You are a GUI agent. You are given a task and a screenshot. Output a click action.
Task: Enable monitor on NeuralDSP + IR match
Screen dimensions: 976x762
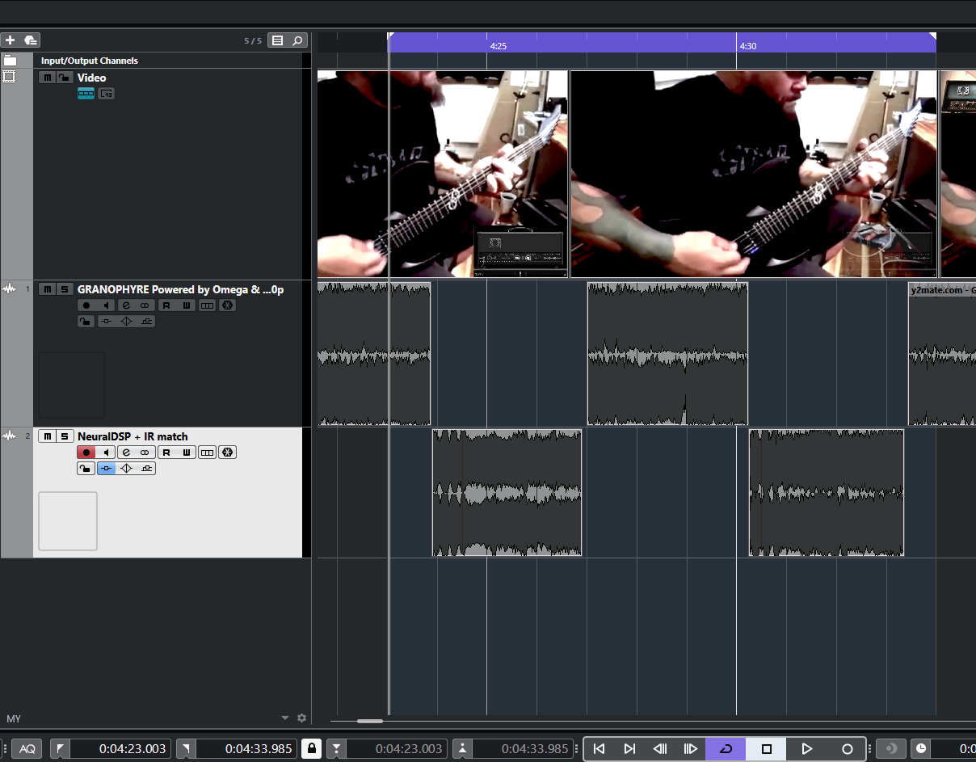coord(106,453)
